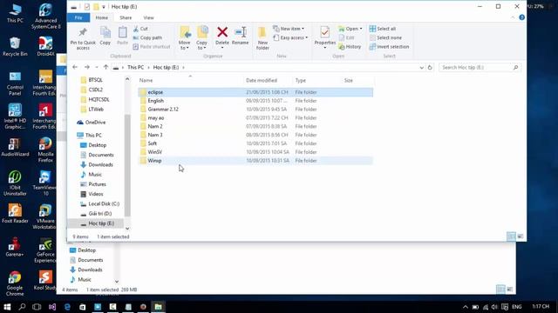
Task: Switch to the View tab
Action: tap(148, 17)
